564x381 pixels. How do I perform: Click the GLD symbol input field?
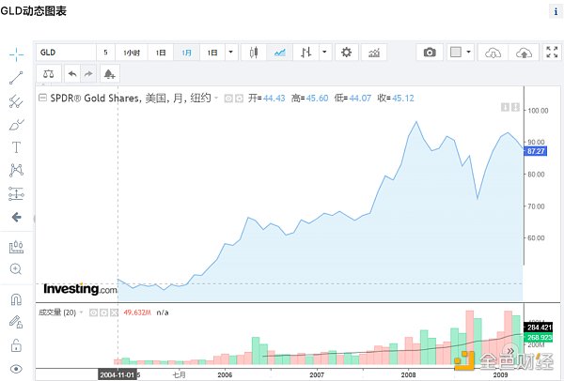(66, 53)
